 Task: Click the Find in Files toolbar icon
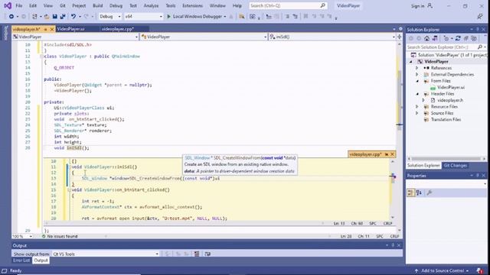coord(242,17)
